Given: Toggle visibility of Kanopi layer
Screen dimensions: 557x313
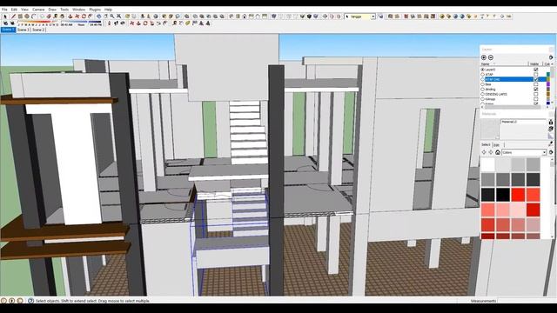Looking at the screenshot, I should [536, 99].
